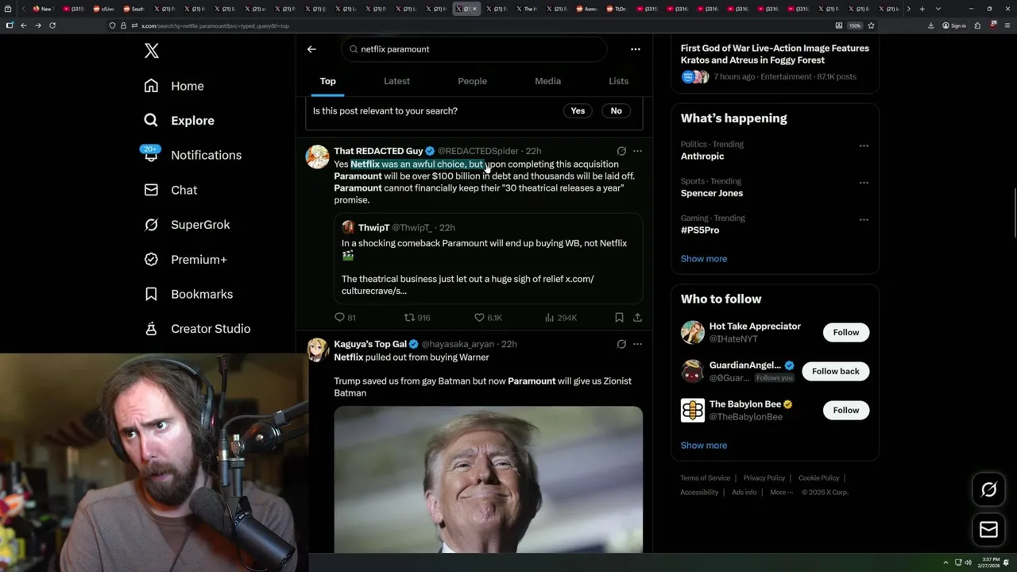Show more under What's happening
This screenshot has width=1017, height=572.
click(x=704, y=259)
